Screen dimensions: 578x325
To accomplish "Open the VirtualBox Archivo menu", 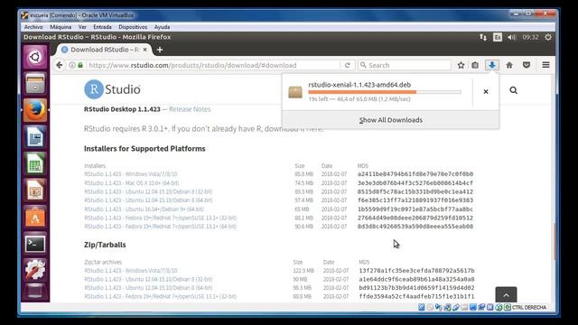I will [33, 27].
